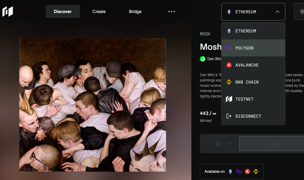Open the Mosh artwork image
304x180 pixels.
(x=92, y=105)
